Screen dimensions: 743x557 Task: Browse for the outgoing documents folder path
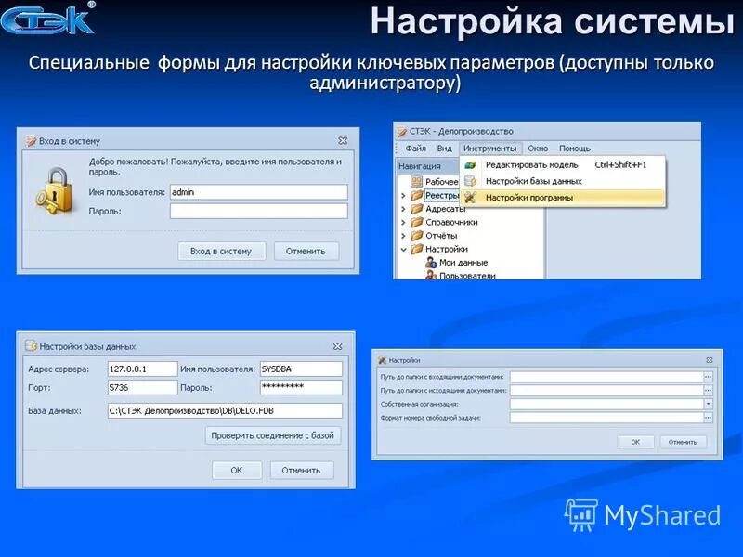[708, 390]
